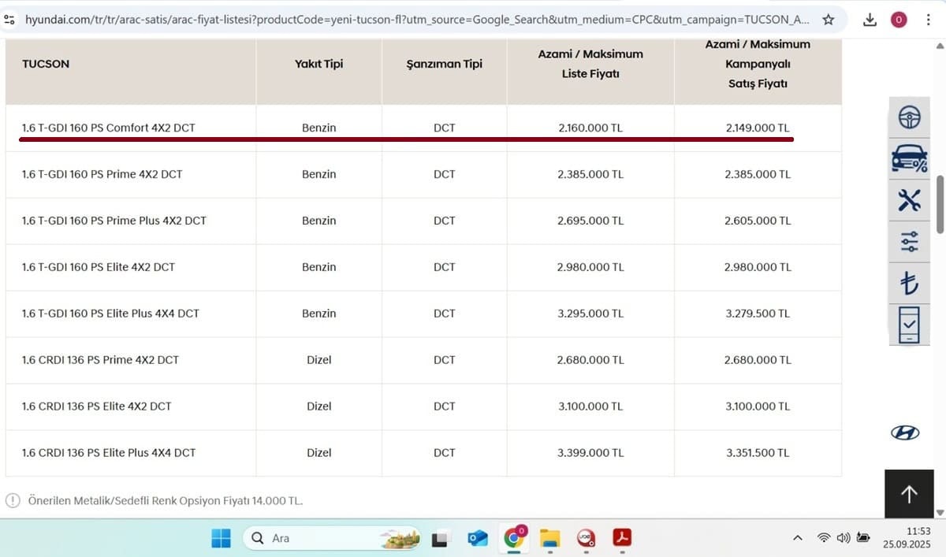Select the steering wheel test drive icon

[x=909, y=117]
